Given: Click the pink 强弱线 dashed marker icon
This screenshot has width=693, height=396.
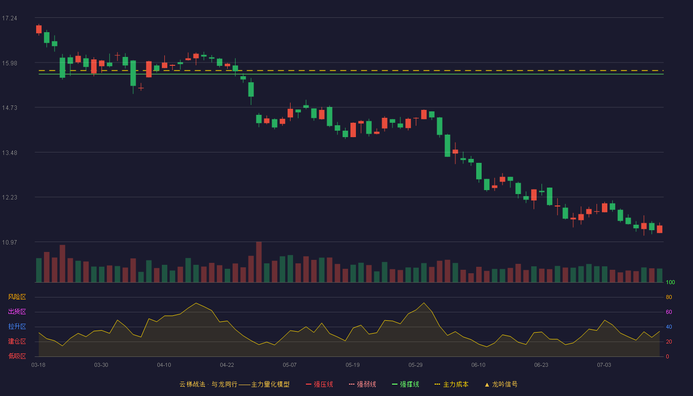Looking at the screenshot, I should (351, 384).
